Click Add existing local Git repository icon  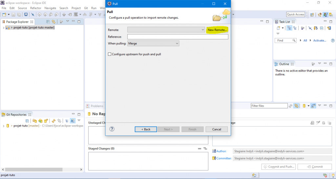click(x=34, y=121)
